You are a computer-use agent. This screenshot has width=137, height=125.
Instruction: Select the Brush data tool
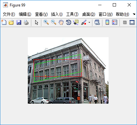[x=84, y=22]
